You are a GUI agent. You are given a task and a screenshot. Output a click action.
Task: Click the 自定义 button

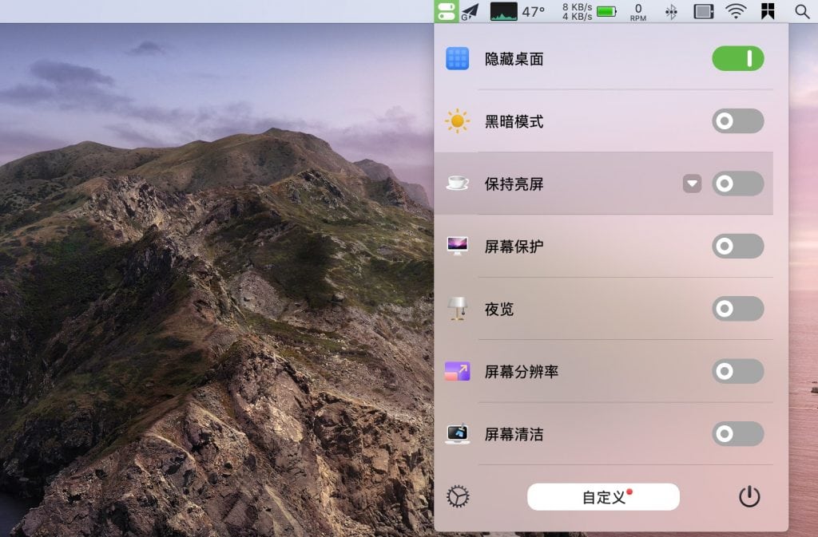603,497
